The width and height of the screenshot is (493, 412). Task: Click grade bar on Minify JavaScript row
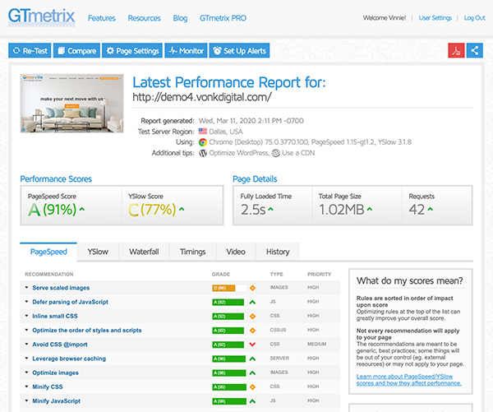(229, 401)
